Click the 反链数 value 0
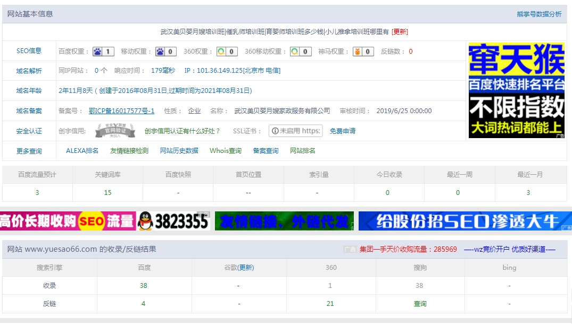The height and width of the screenshot is (324, 572). pos(411,52)
